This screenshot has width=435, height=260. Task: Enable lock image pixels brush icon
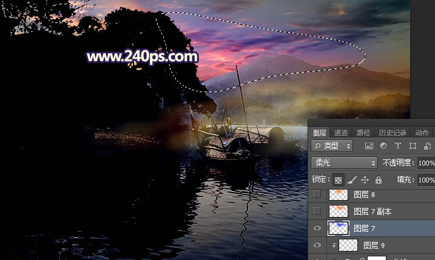point(352,180)
